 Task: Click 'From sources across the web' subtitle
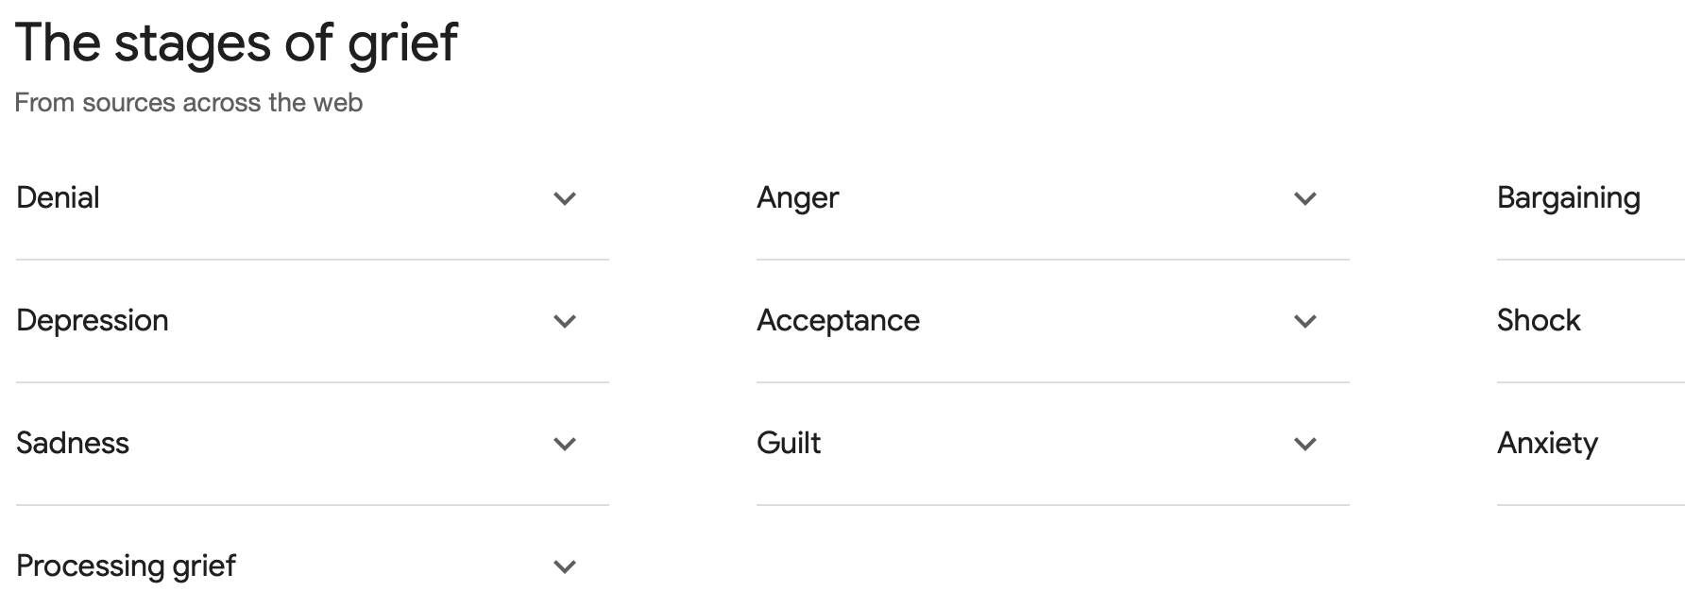tap(188, 102)
